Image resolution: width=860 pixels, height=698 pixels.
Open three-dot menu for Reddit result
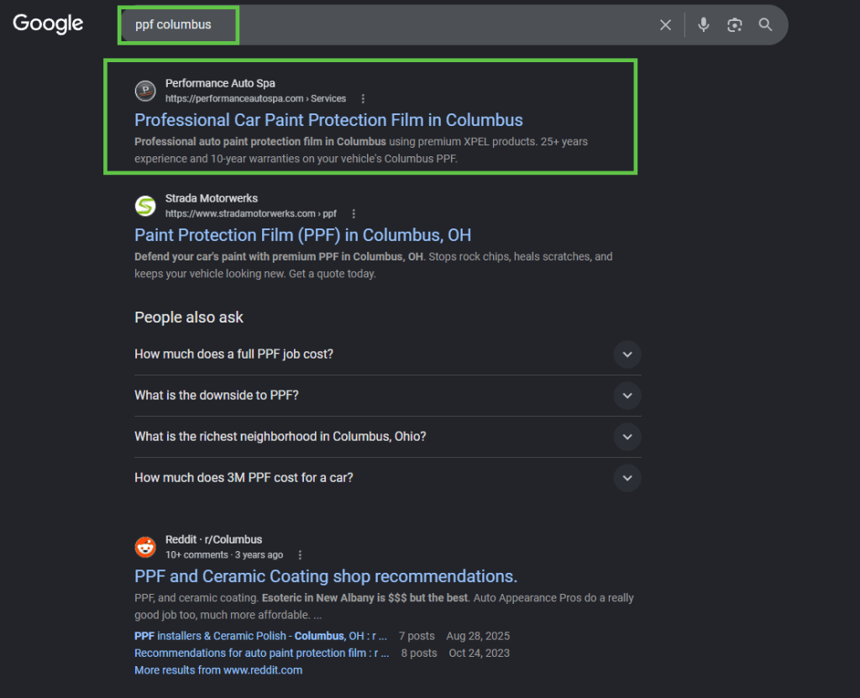(x=300, y=555)
